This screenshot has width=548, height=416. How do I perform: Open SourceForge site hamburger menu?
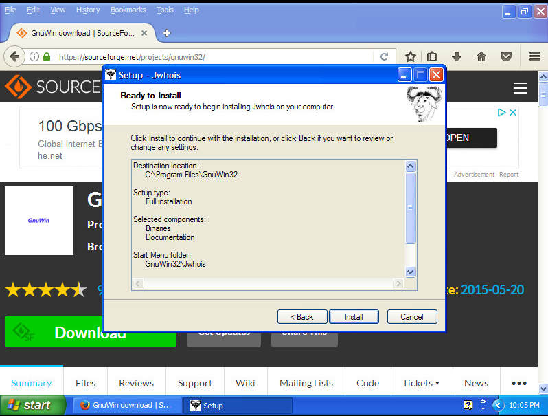tap(520, 88)
